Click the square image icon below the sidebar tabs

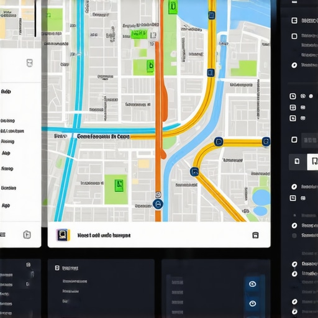[293, 198]
